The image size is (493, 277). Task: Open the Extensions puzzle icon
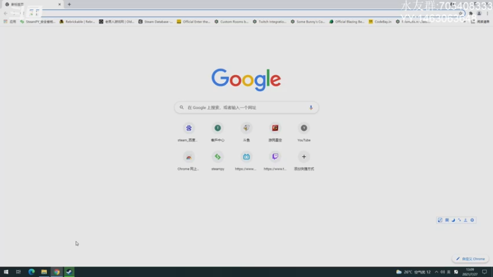click(x=471, y=14)
